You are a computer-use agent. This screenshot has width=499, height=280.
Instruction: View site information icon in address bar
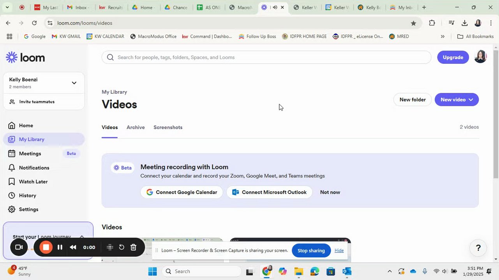tap(50, 23)
